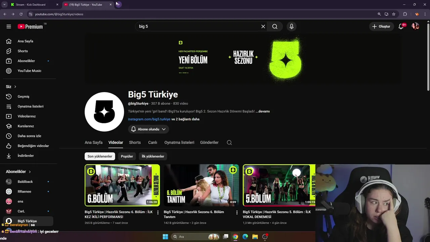Search within channel using the tab magnifier
The height and width of the screenshot is (242, 430).
tap(229, 143)
